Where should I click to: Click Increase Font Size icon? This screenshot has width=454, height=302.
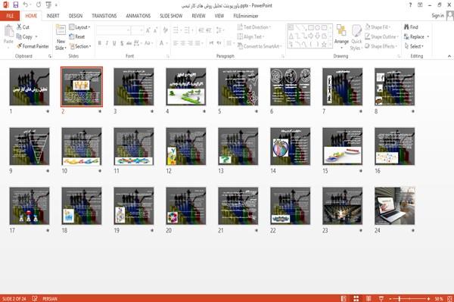148,30
